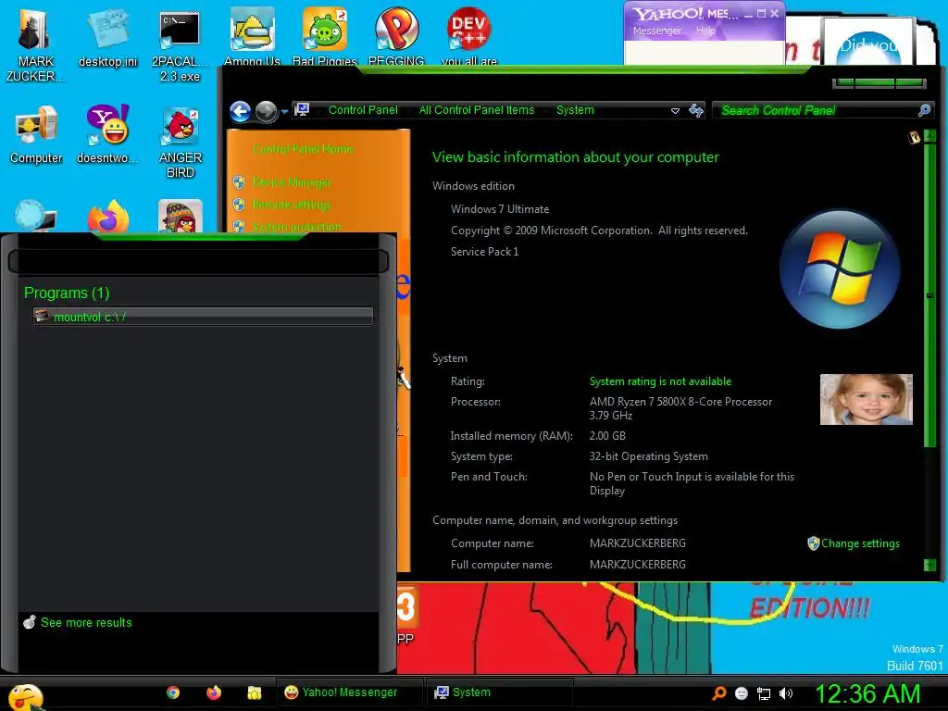Image resolution: width=948 pixels, height=711 pixels.
Task: Select 'mountvol c:\ /' program result
Action: point(203,317)
